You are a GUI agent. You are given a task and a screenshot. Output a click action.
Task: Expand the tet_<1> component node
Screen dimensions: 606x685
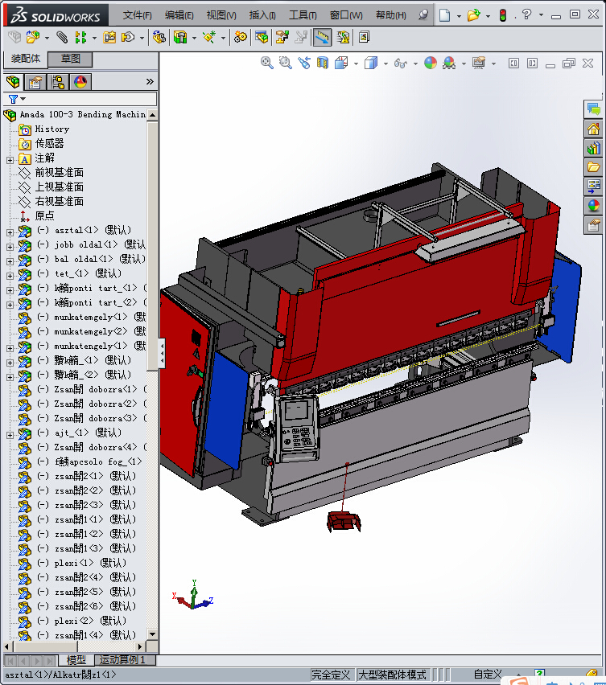[10, 276]
